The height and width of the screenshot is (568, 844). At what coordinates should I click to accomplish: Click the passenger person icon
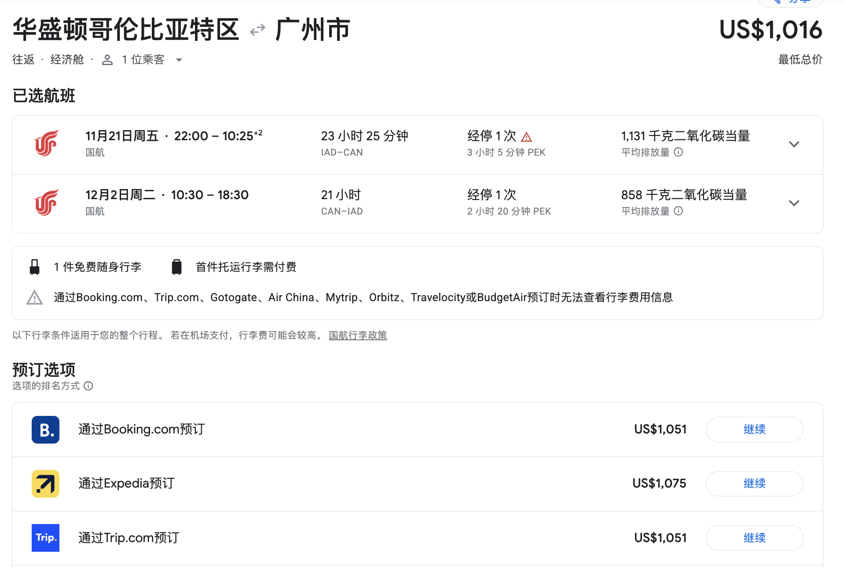tap(107, 60)
